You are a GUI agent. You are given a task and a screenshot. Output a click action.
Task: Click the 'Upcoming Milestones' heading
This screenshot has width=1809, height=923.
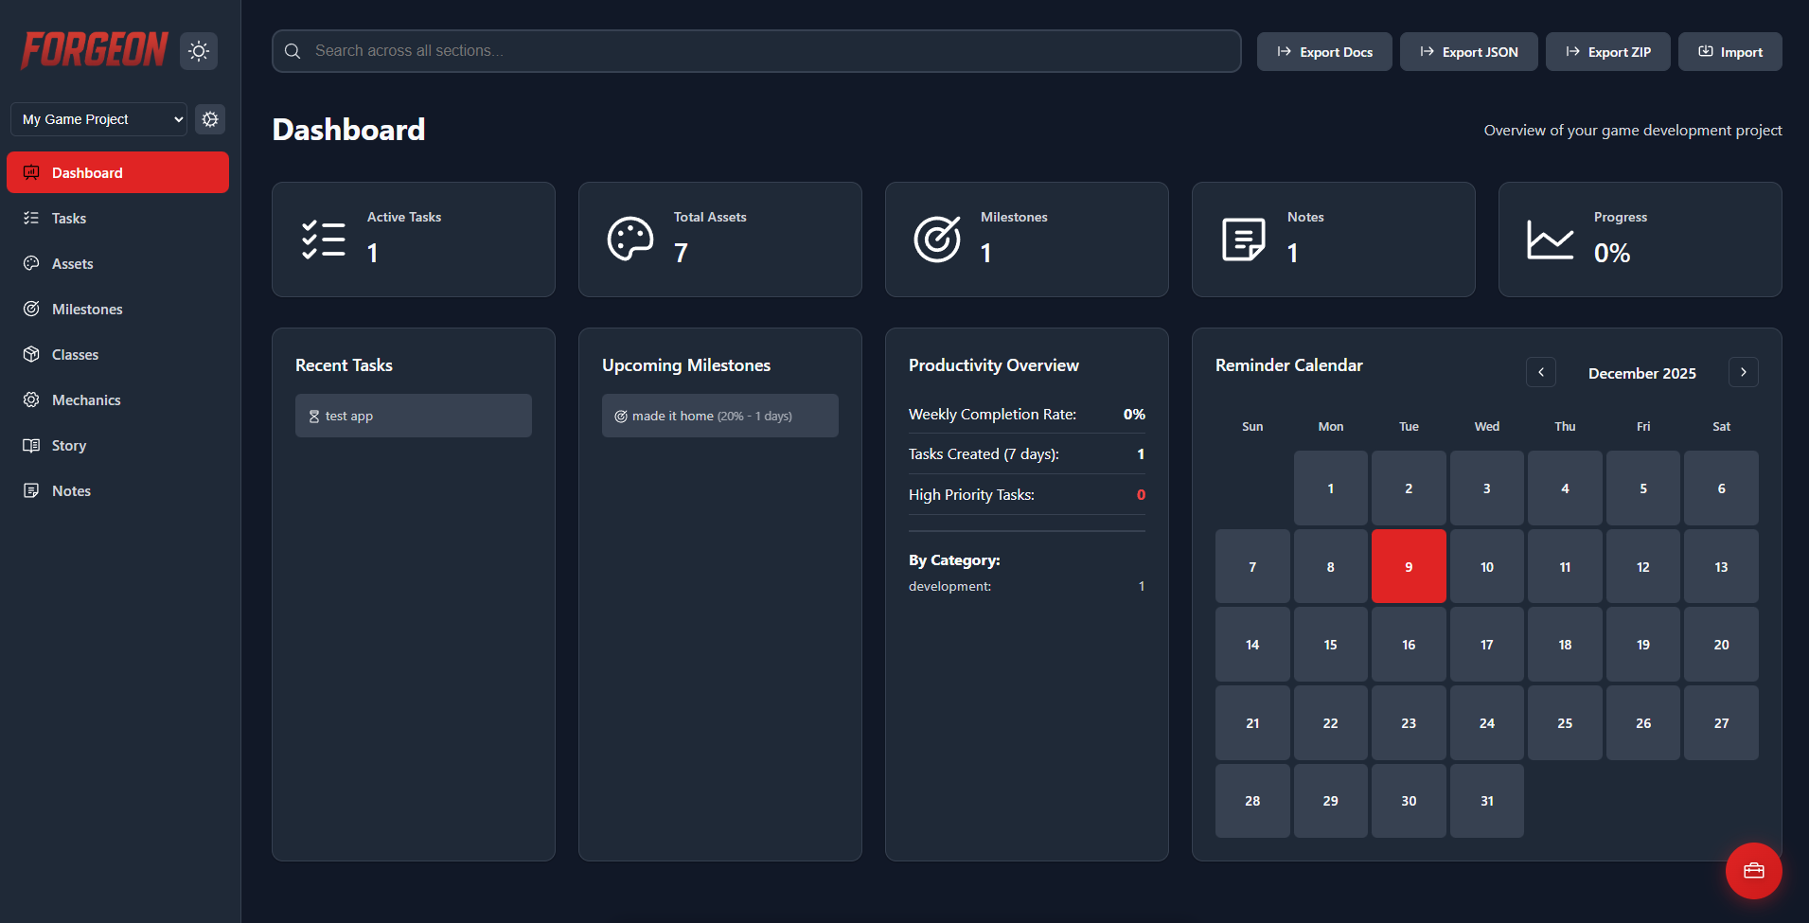(x=686, y=365)
